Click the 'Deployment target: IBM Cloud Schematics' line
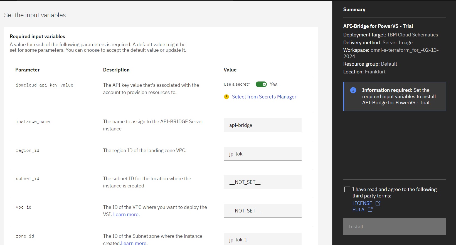 pos(391,35)
